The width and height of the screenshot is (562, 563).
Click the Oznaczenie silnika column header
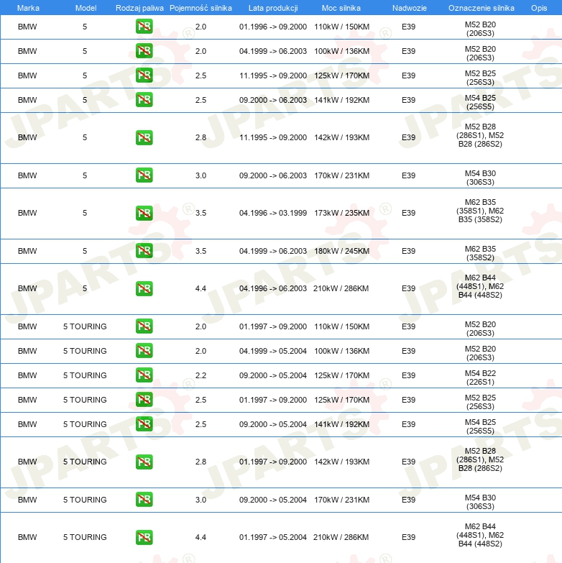481,7
